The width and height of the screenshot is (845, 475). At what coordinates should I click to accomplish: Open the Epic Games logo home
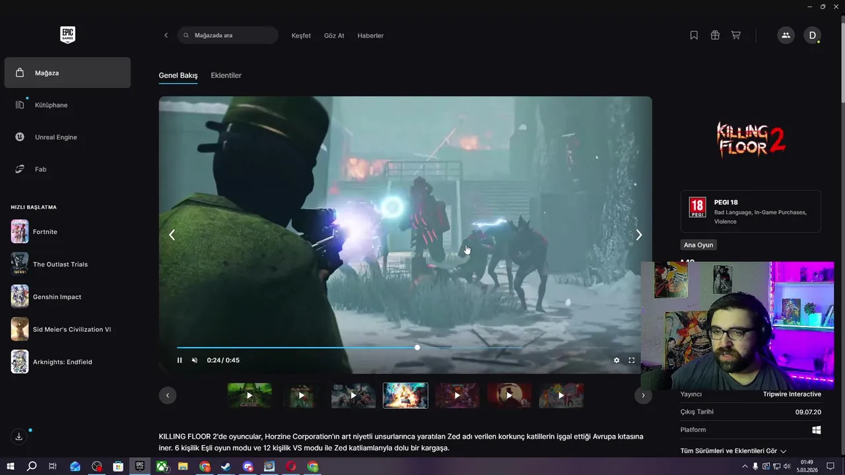point(67,35)
